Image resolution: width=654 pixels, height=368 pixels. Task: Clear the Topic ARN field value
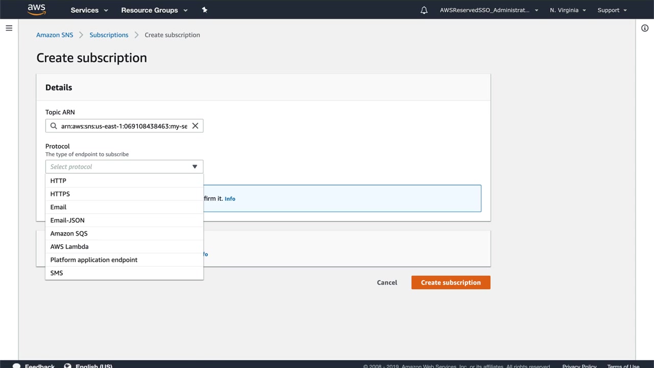tap(195, 126)
